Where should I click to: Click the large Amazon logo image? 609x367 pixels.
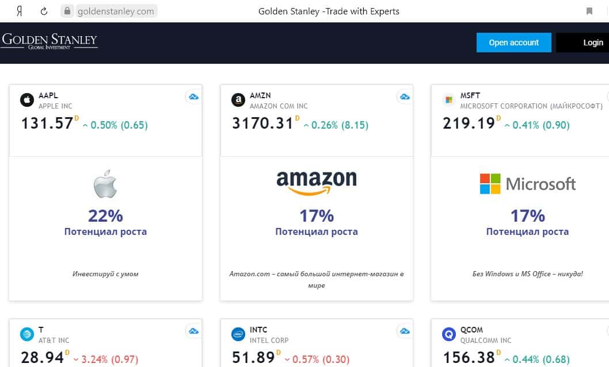point(317,183)
